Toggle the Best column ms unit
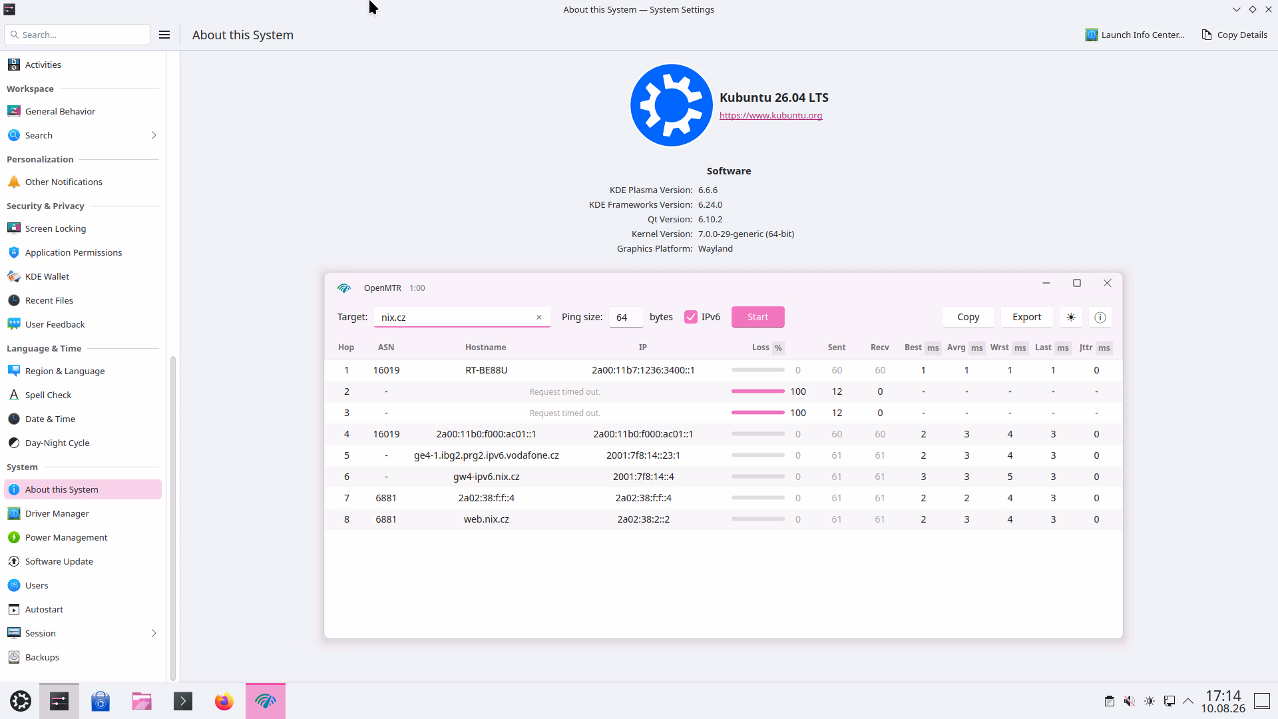Screen dimensions: 1278x719 coord(933,348)
